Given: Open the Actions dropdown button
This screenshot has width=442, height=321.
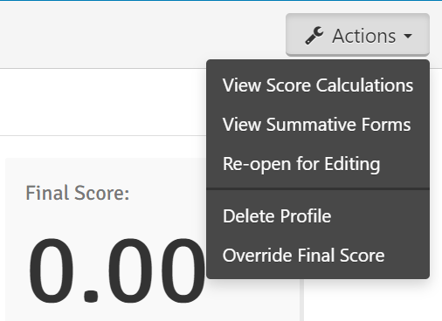Looking at the screenshot, I should click(x=357, y=35).
